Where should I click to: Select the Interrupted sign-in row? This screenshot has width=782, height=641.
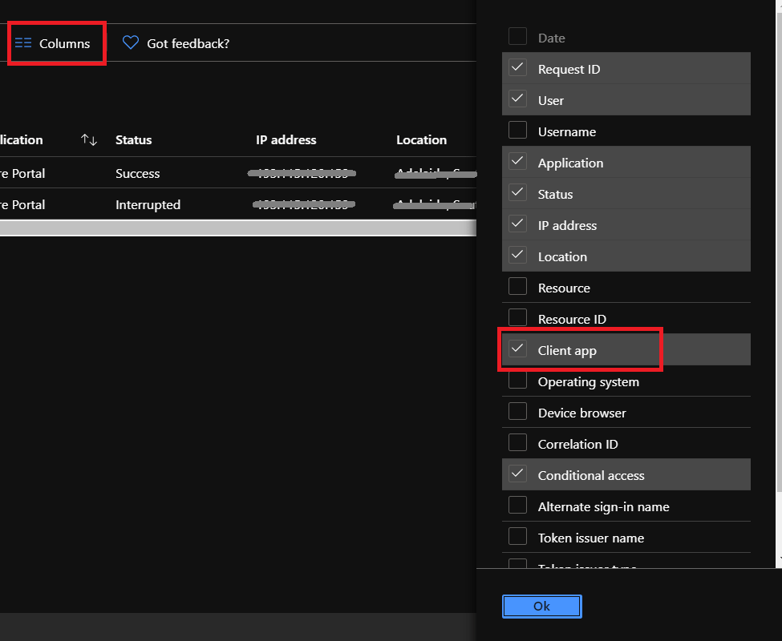(x=148, y=205)
